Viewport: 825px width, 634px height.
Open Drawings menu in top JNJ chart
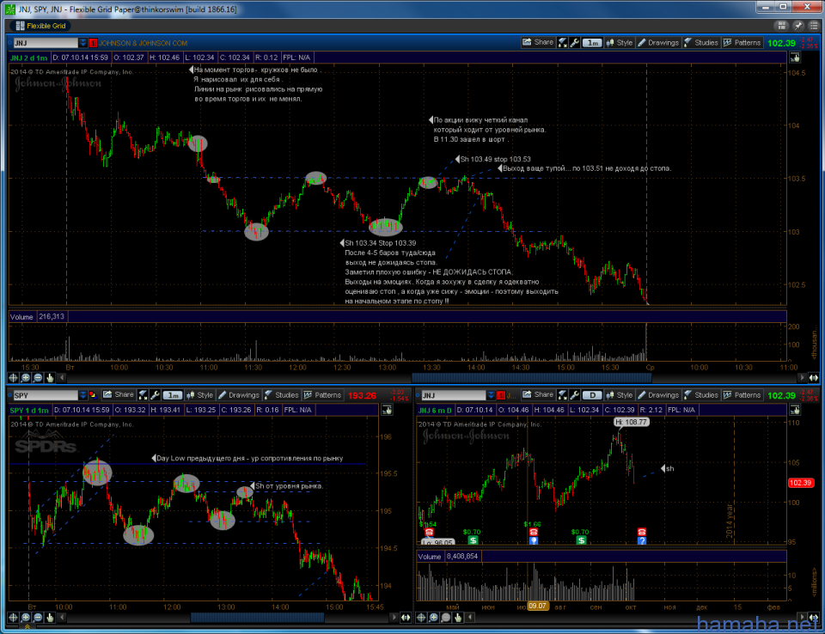(x=658, y=43)
